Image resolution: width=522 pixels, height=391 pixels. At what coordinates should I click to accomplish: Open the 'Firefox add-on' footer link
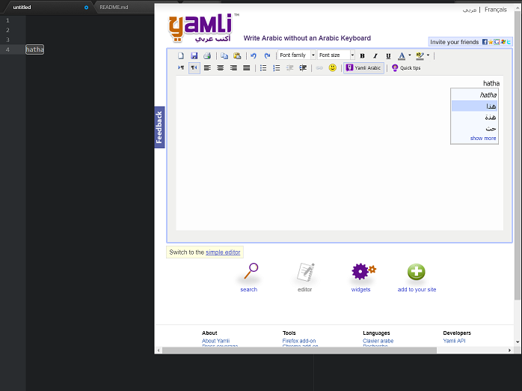coord(299,341)
